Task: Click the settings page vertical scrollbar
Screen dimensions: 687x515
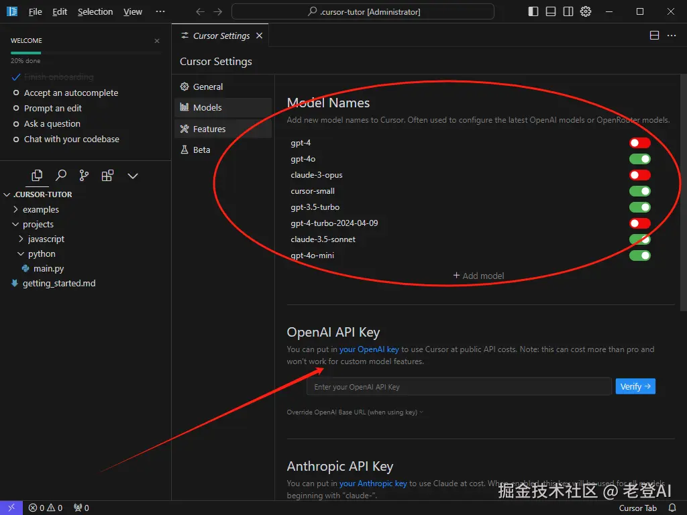Action: (684, 192)
